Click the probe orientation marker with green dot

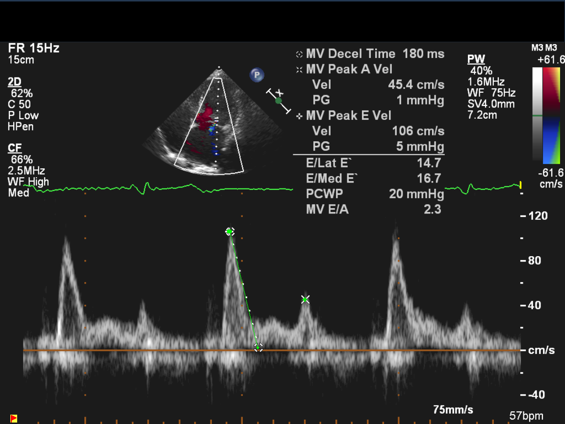(279, 101)
